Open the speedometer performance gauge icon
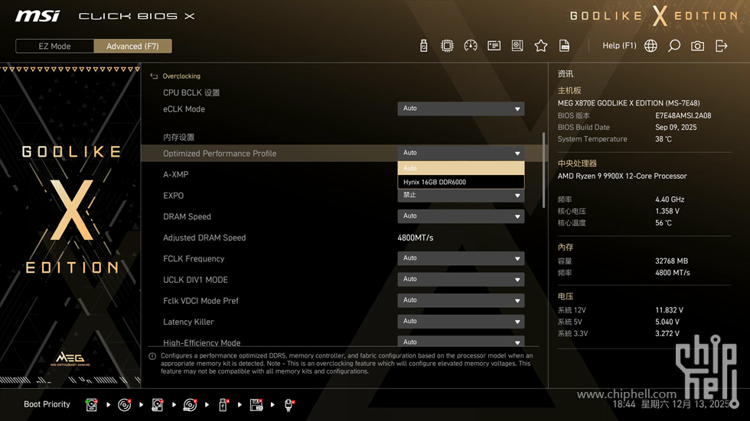The image size is (750, 421). pos(471,46)
